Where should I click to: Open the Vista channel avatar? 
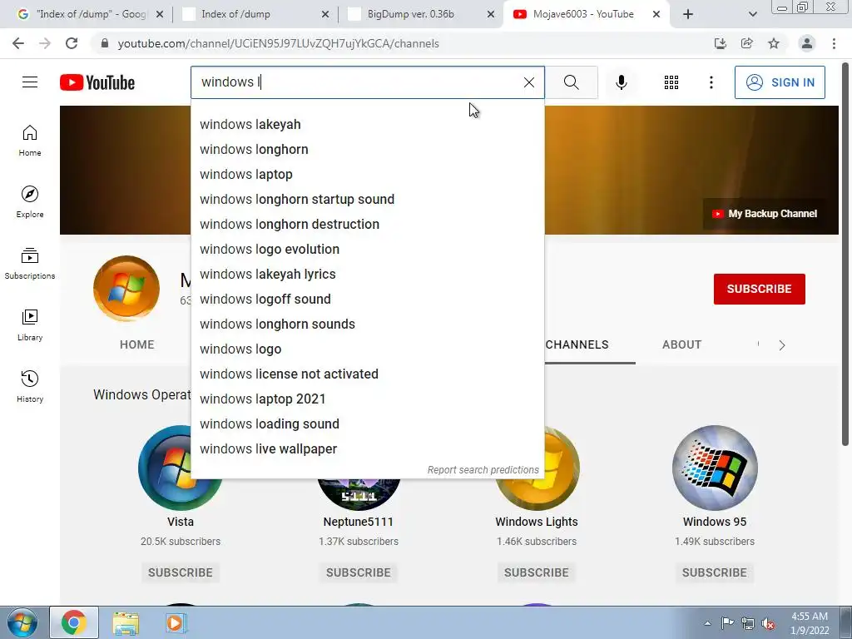coord(181,468)
